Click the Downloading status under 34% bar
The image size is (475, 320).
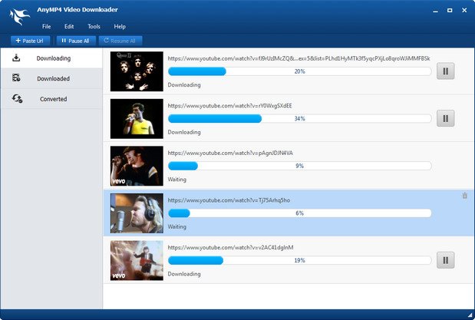(x=184, y=132)
